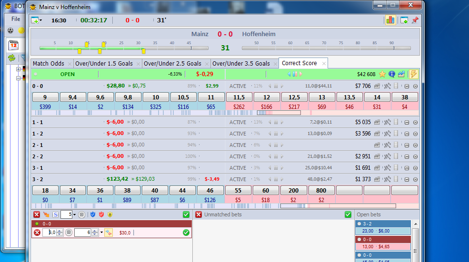Toggle the blue S stake icon
The width and height of the screenshot is (469, 262).
[55, 214]
